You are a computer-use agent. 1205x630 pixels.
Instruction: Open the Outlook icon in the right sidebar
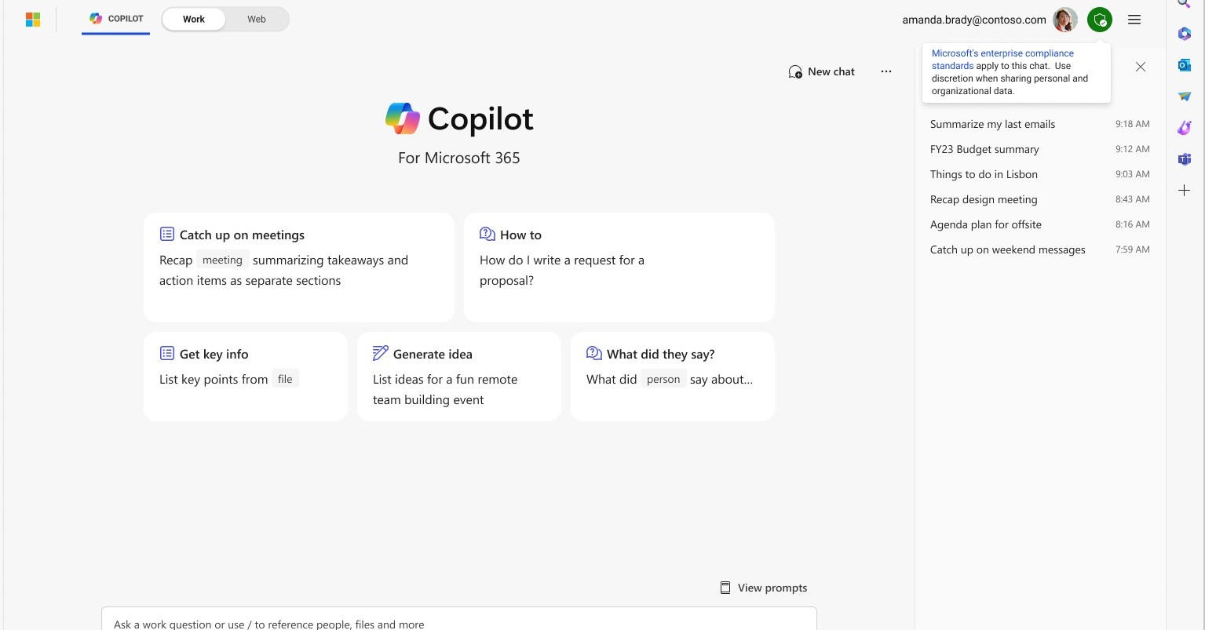click(1185, 66)
